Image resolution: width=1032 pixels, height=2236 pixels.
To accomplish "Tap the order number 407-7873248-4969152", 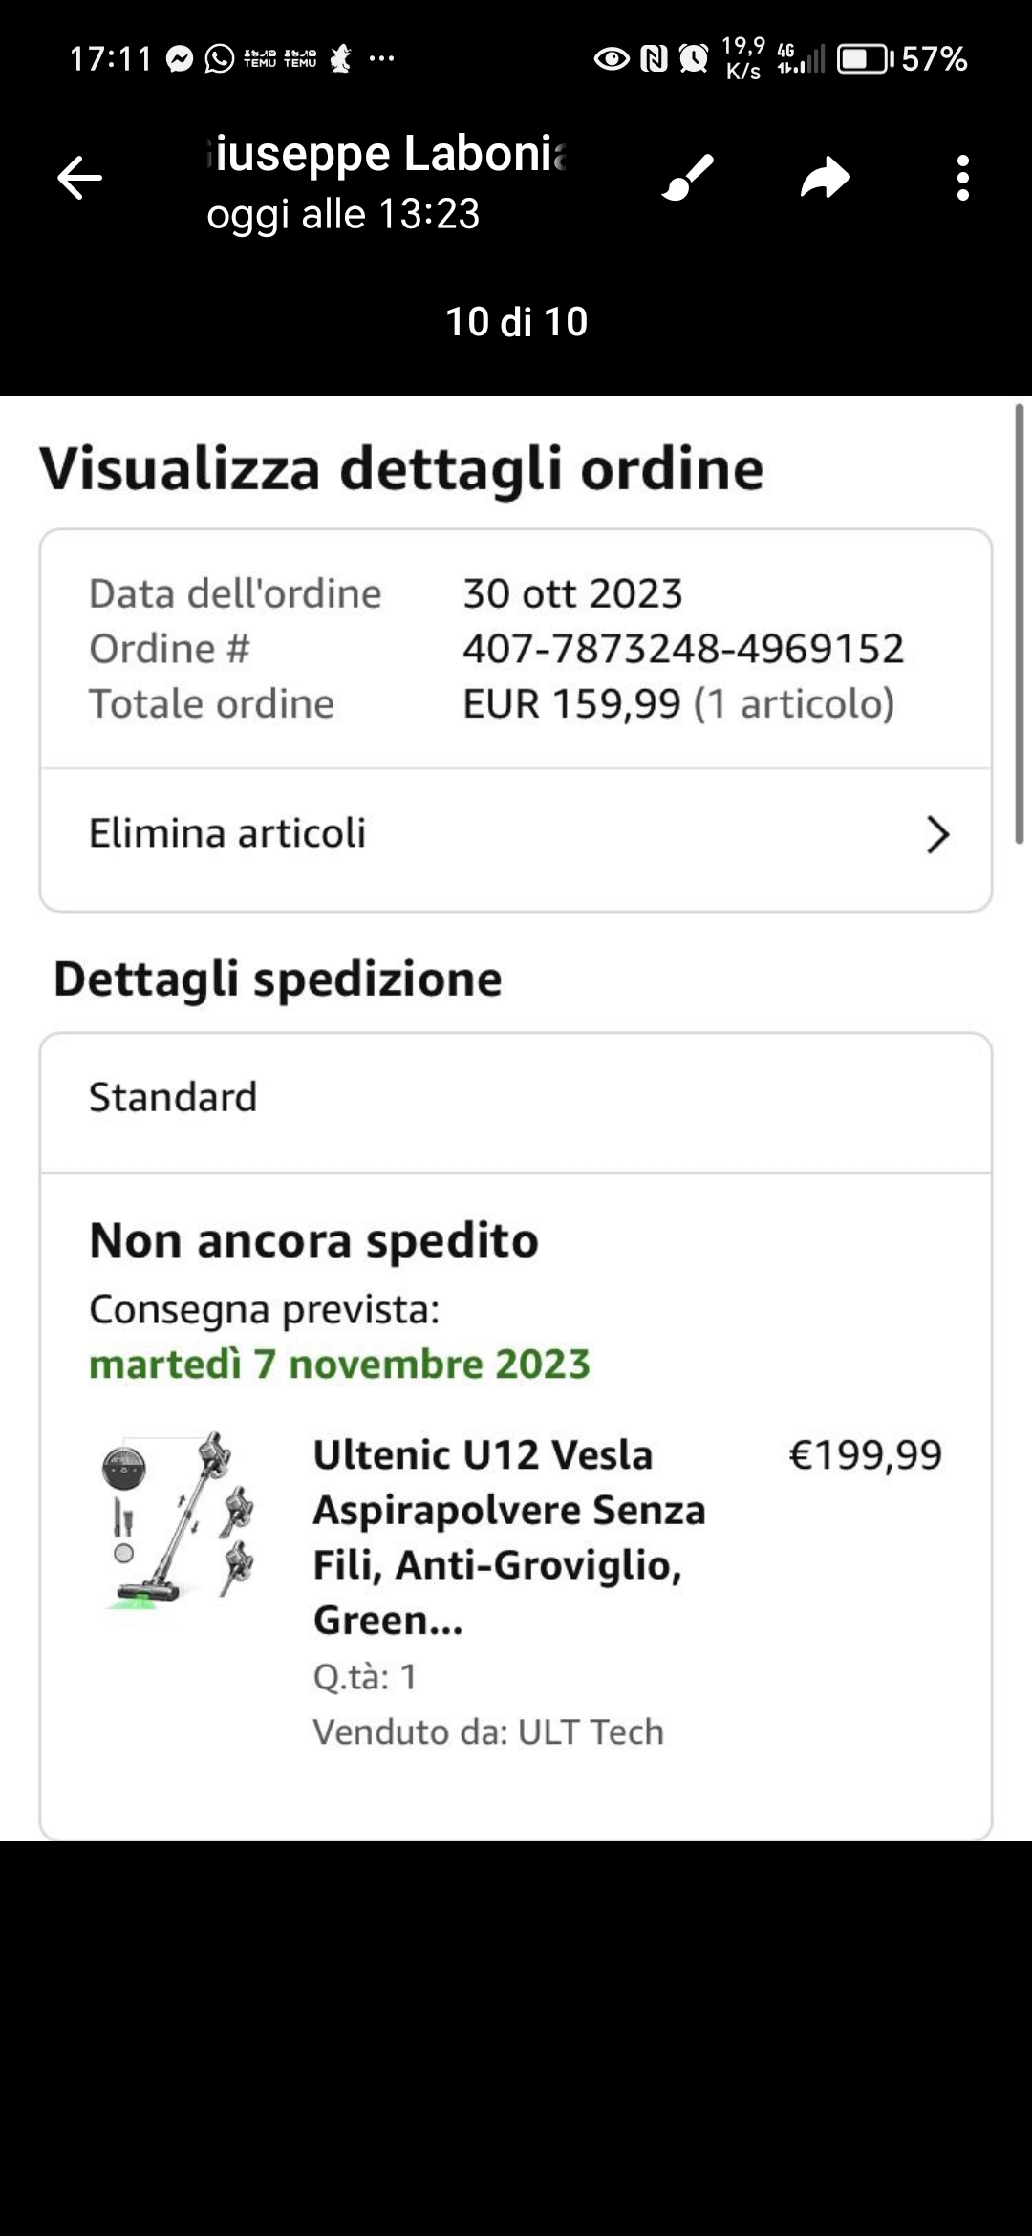I will point(683,649).
